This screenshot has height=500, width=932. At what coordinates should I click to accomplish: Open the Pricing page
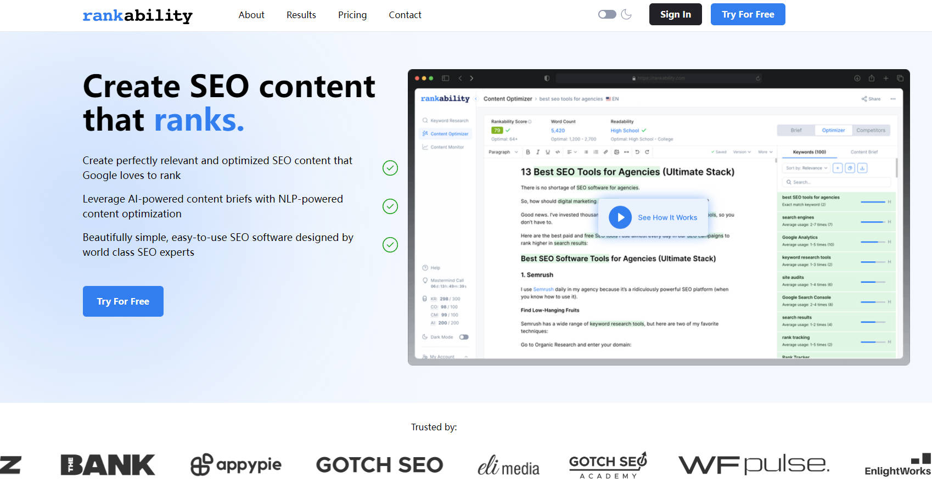(352, 15)
